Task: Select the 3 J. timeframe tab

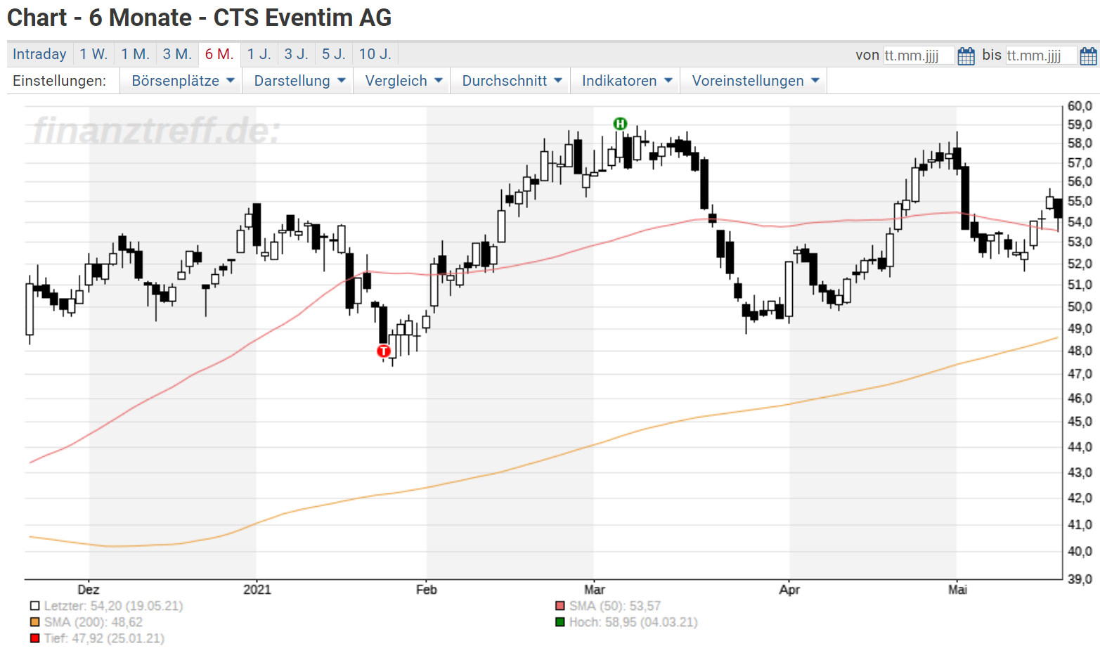Action: point(296,54)
